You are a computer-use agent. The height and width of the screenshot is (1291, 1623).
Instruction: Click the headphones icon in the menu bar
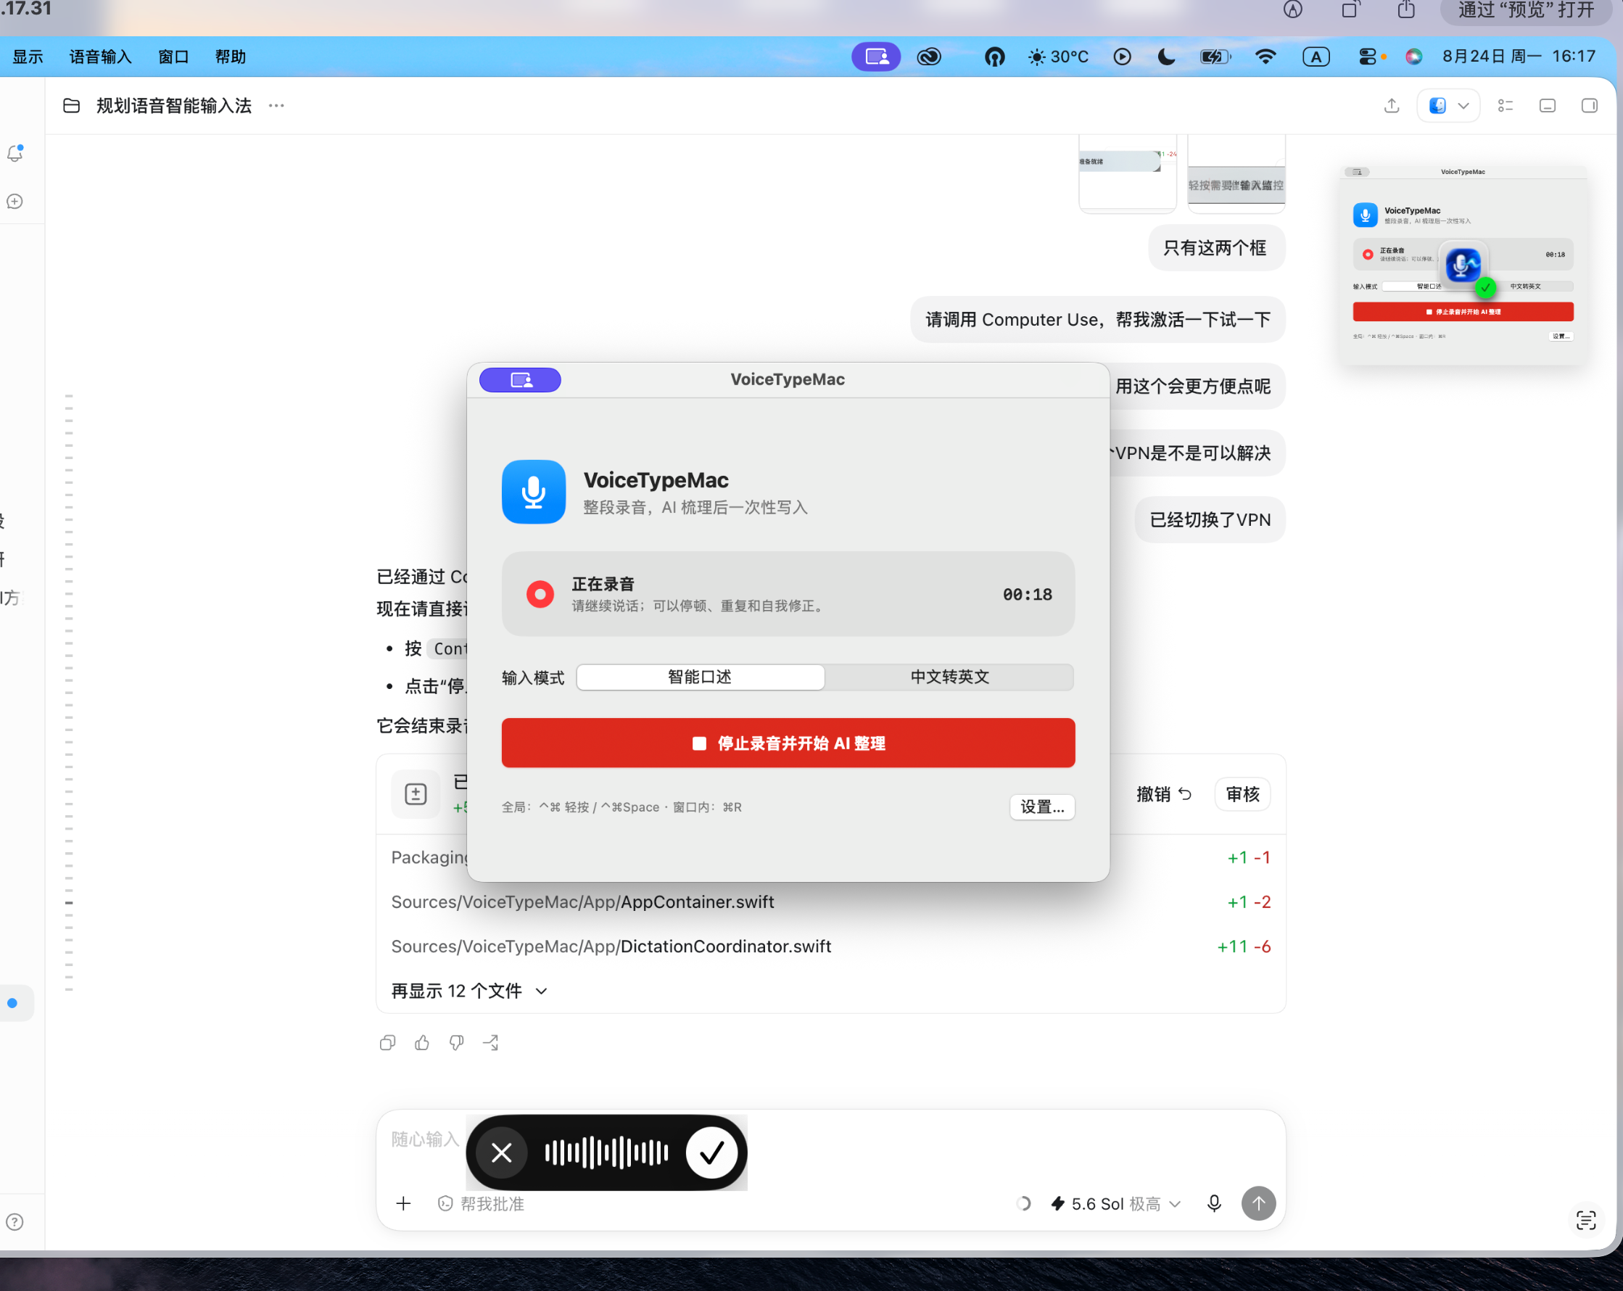[x=994, y=57]
